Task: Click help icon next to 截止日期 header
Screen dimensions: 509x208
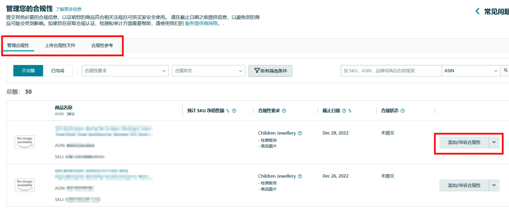Action: 344,111
